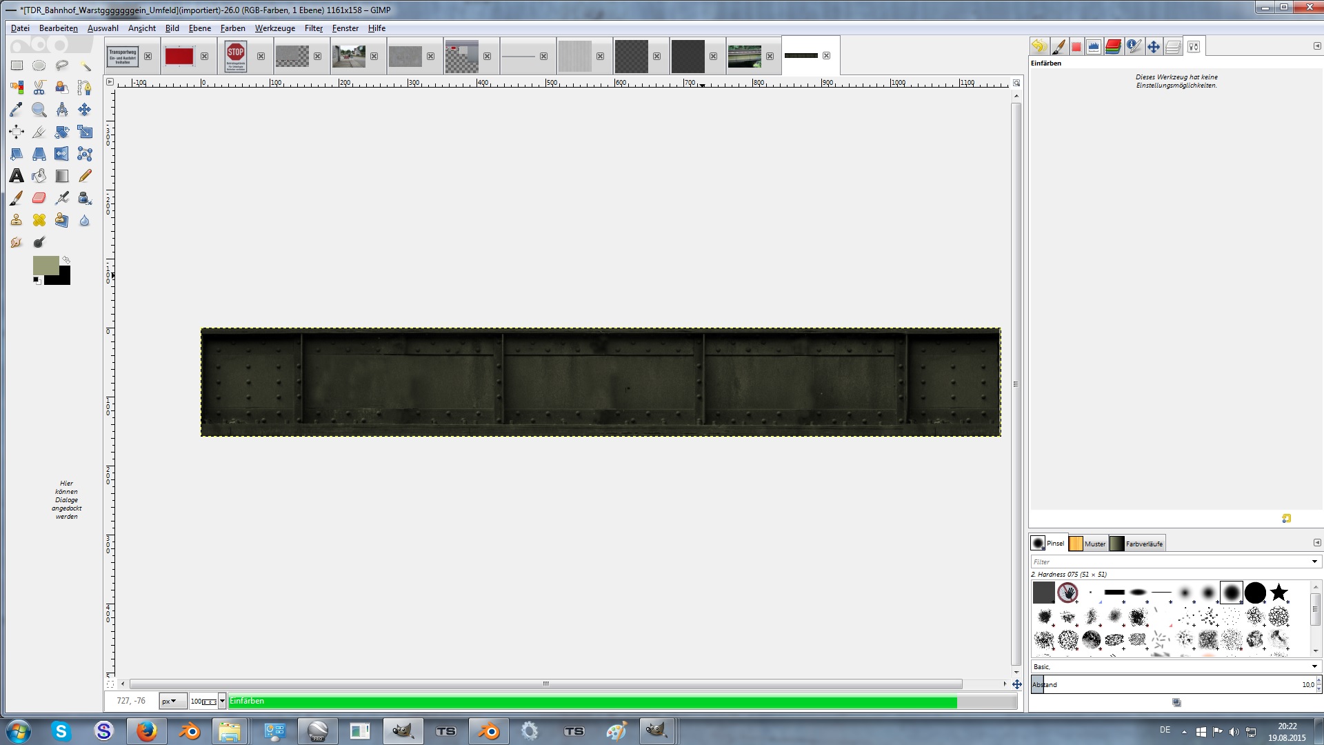The height and width of the screenshot is (745, 1324).
Task: Select the Zoom magnifier tool
Action: click(x=39, y=110)
